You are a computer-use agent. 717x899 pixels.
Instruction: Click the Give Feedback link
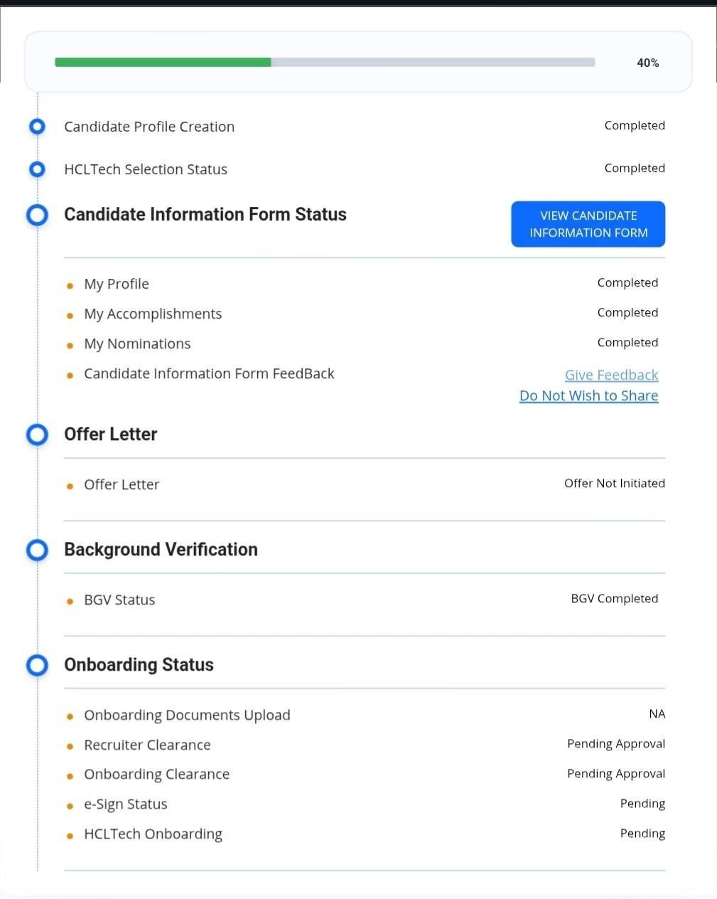pos(611,375)
